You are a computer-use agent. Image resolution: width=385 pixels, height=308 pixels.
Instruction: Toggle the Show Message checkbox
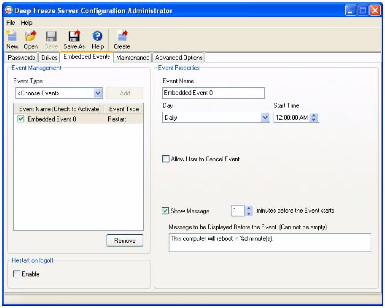point(165,211)
